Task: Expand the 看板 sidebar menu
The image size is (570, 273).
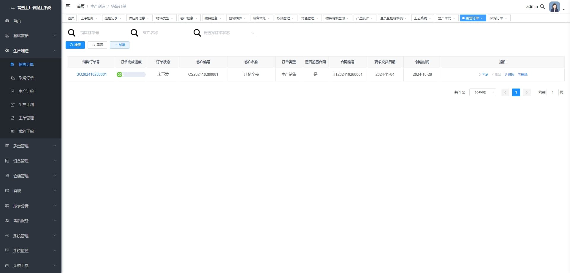Action: (31, 191)
